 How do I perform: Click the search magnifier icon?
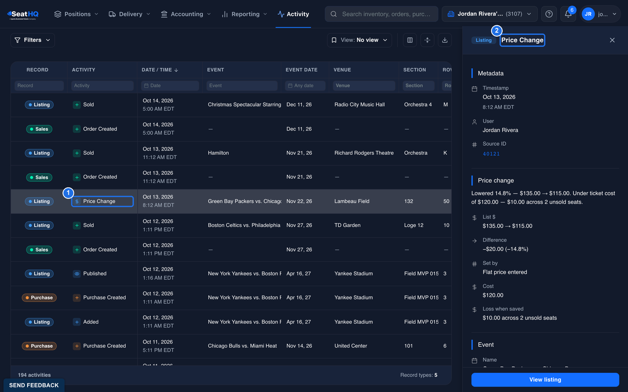[334, 14]
